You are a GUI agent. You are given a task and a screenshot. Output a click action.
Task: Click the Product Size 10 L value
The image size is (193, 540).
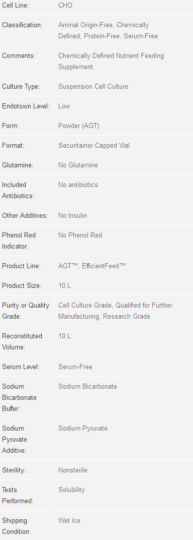tap(64, 285)
